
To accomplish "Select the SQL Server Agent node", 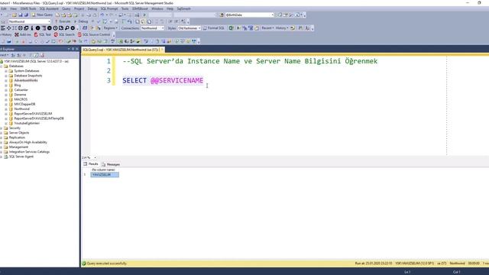I will tap(21, 157).
